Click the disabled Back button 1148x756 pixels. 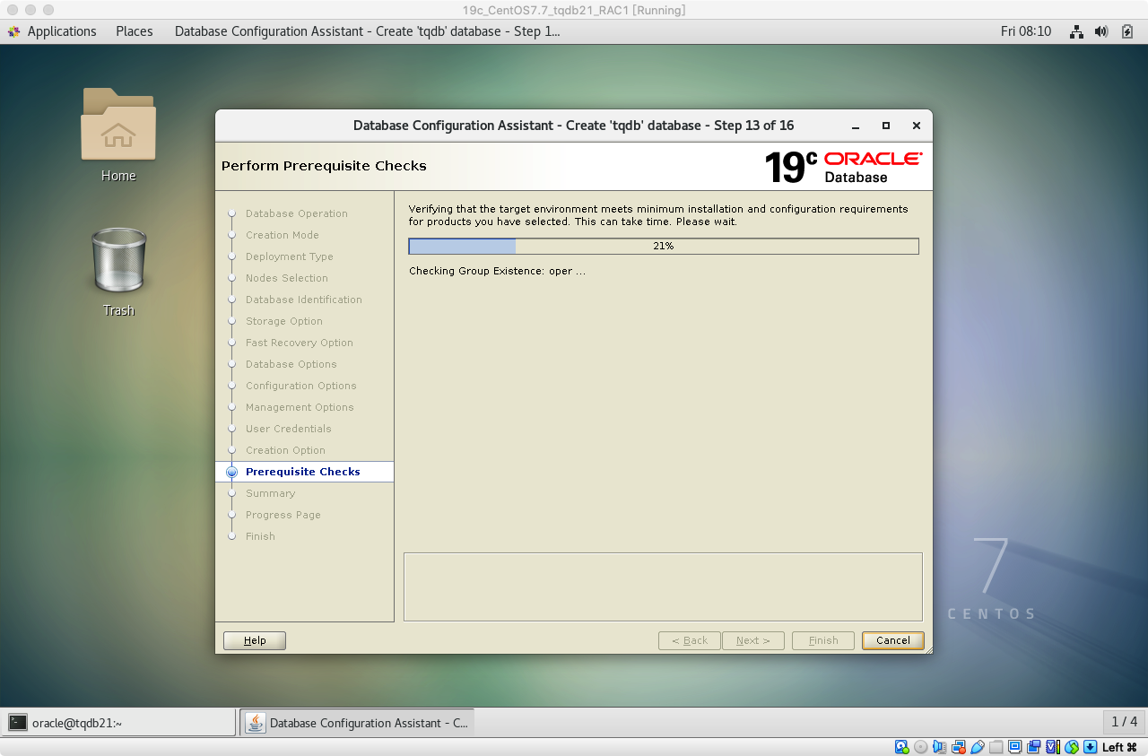[690, 640]
